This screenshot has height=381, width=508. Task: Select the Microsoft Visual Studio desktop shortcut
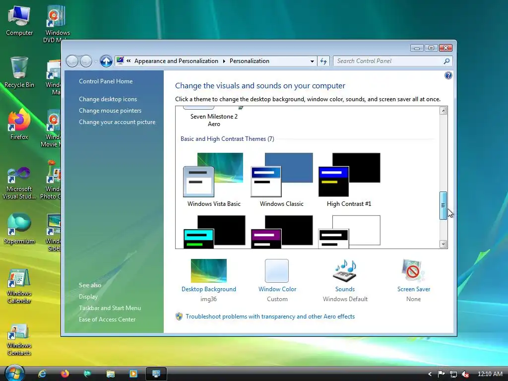[x=19, y=183]
